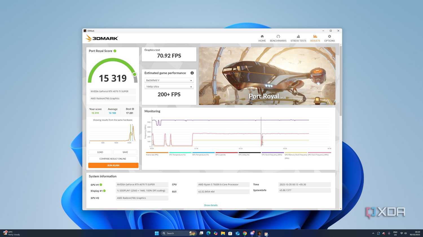
Task: Click COMPARE RESULT ONLINE button
Action: tap(113, 159)
